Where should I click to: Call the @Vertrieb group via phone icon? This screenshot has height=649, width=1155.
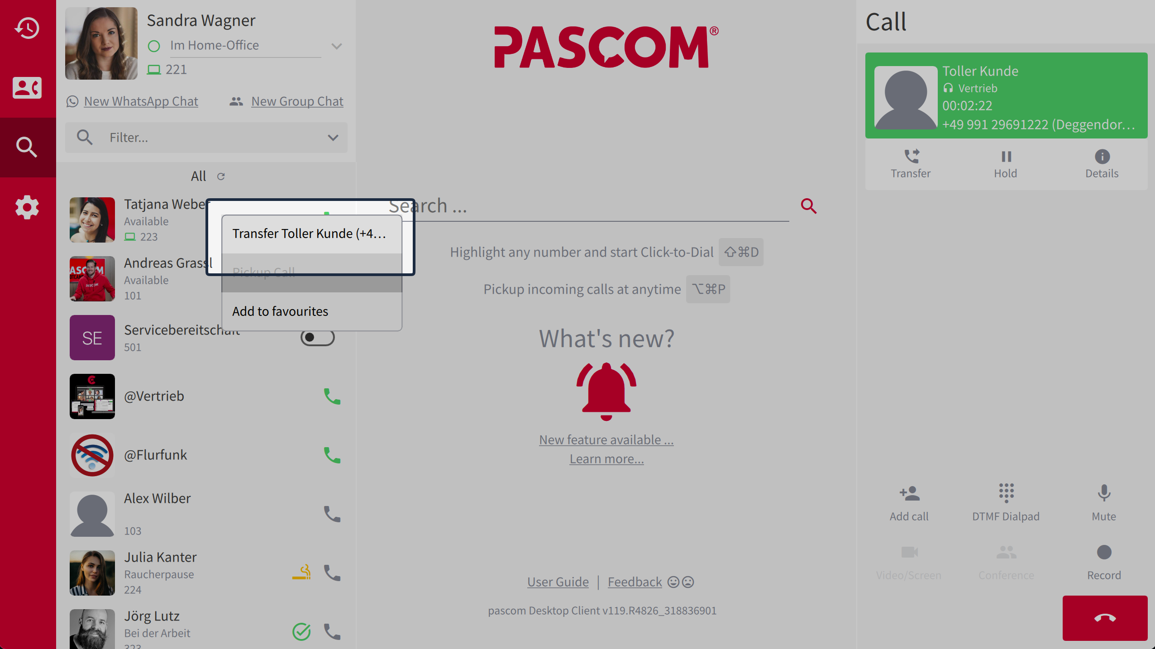click(332, 397)
